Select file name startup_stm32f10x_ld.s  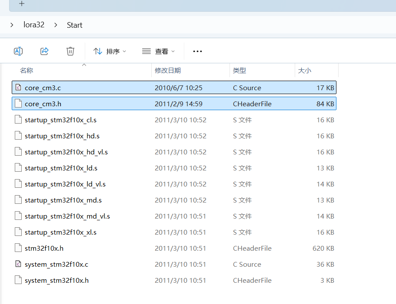click(x=61, y=168)
